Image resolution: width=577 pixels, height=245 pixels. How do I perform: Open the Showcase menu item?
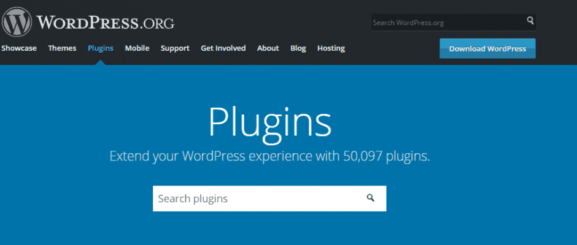(19, 48)
